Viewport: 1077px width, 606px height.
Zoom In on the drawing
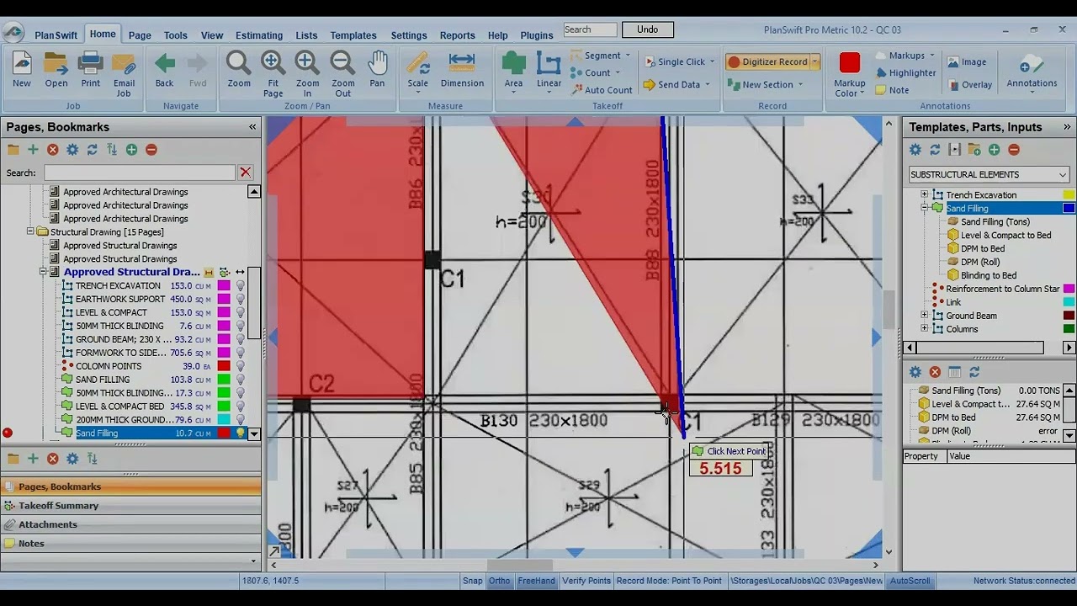click(307, 74)
